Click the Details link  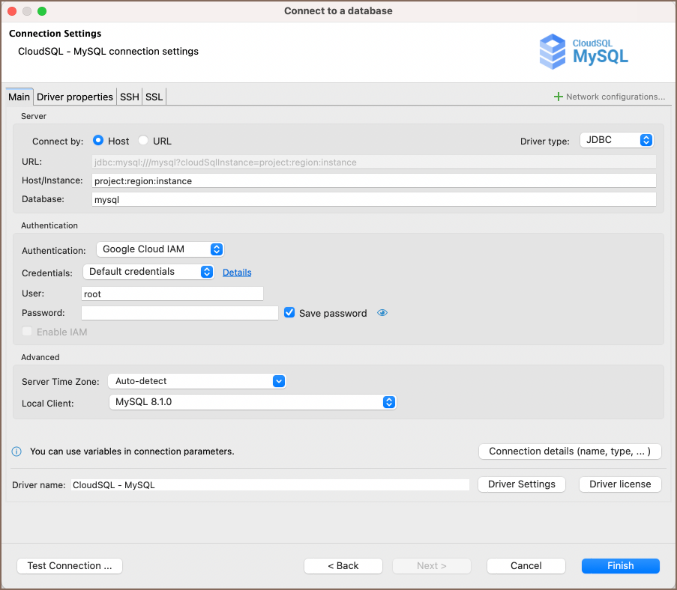[237, 273]
